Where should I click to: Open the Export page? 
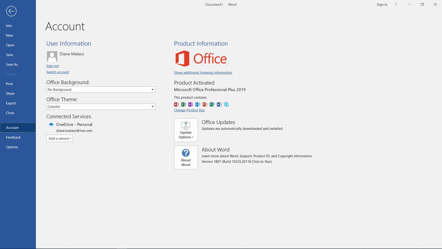point(18,103)
